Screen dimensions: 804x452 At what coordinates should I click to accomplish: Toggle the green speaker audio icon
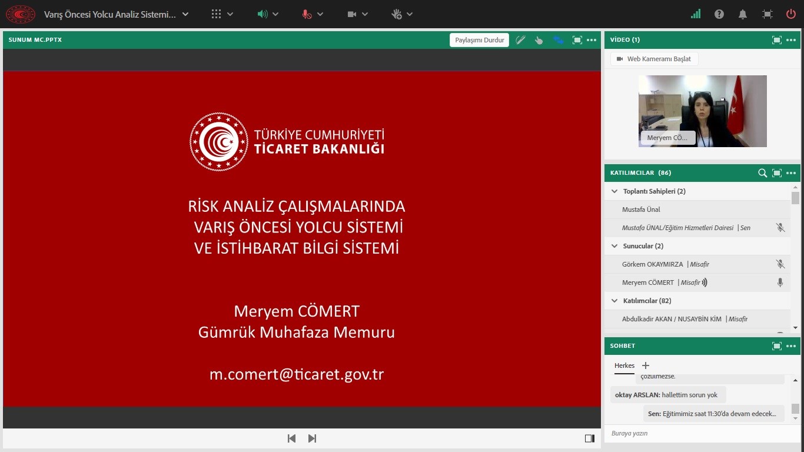(x=263, y=14)
